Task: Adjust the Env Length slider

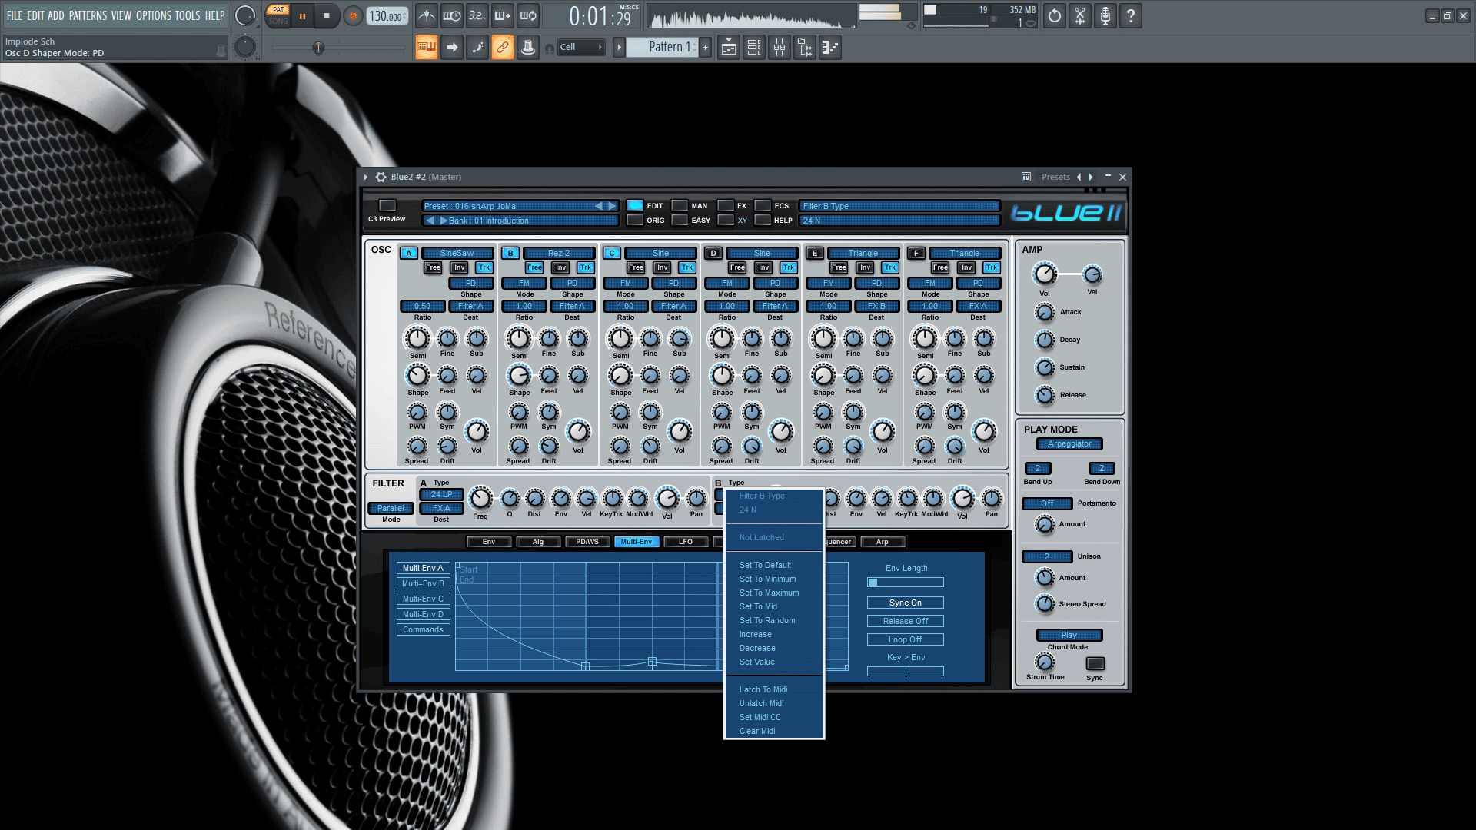Action: point(906,583)
